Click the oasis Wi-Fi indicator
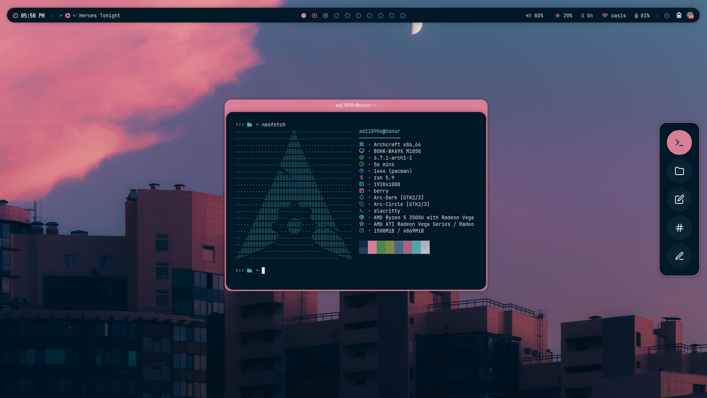The image size is (707, 398). coord(613,15)
